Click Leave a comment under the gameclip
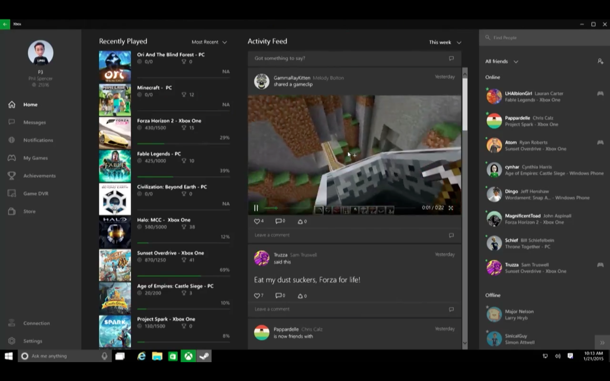Screen dimensions: 610x381 click(x=354, y=235)
